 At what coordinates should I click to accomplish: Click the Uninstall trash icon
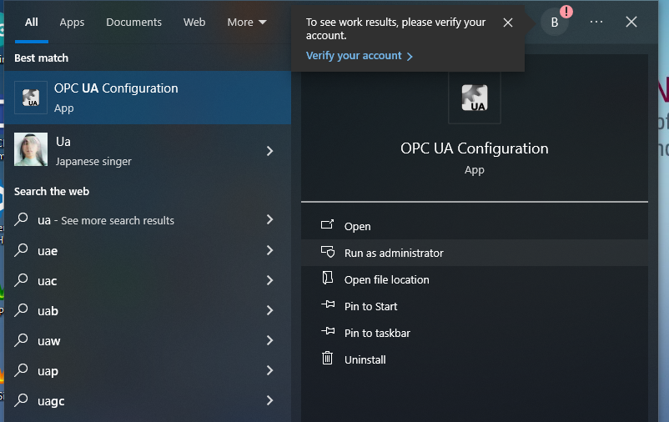[328, 359]
